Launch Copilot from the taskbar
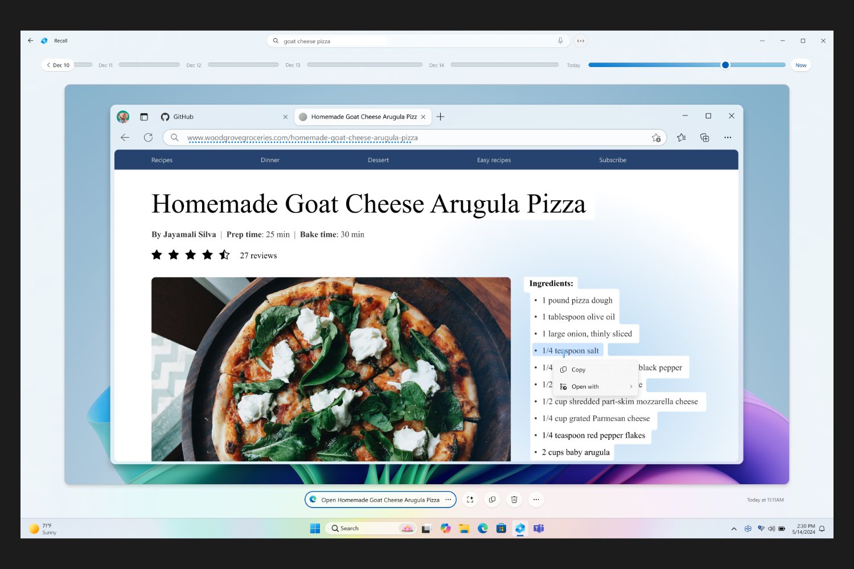Viewport: 854px width, 569px height. pyautogui.click(x=445, y=529)
